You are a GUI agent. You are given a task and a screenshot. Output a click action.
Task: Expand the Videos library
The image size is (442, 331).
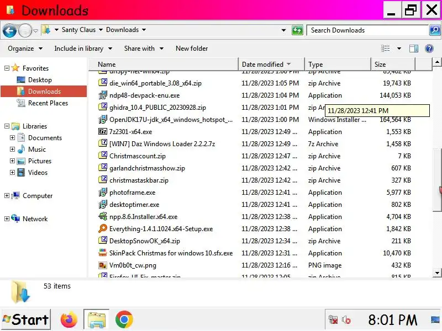(x=12, y=172)
